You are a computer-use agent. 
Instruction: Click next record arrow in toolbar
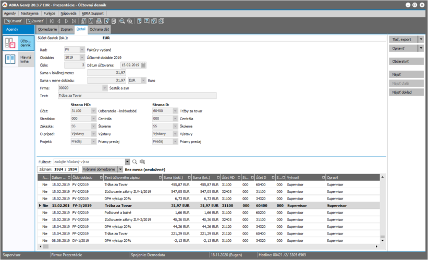click(x=67, y=21)
